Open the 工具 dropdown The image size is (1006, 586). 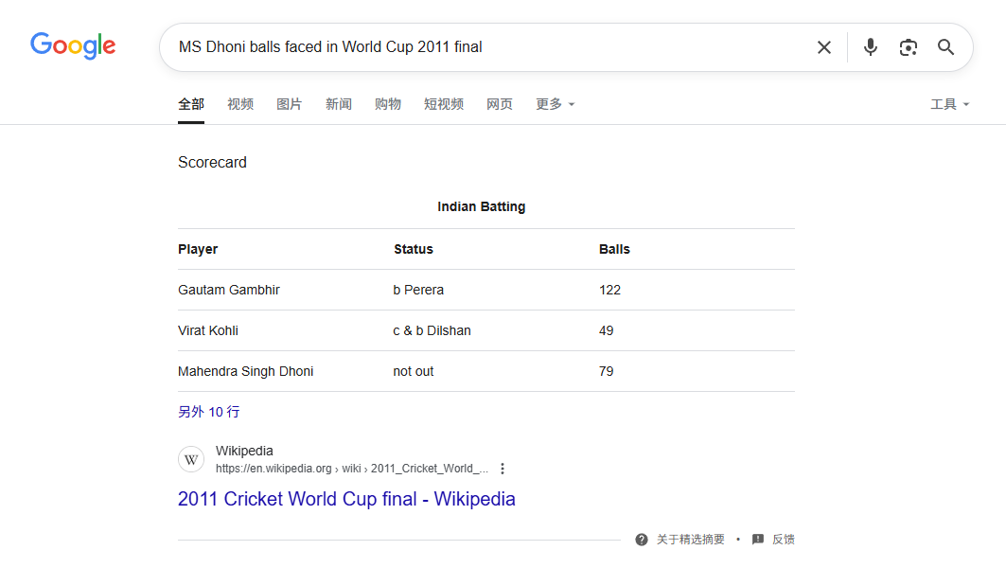pos(949,104)
